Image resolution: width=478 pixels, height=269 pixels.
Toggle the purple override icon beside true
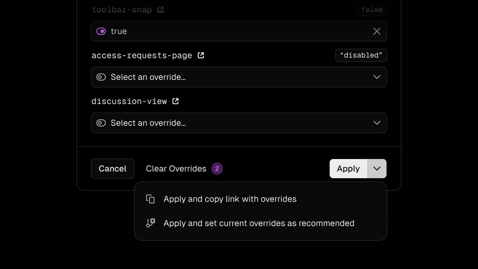pyautogui.click(x=101, y=31)
